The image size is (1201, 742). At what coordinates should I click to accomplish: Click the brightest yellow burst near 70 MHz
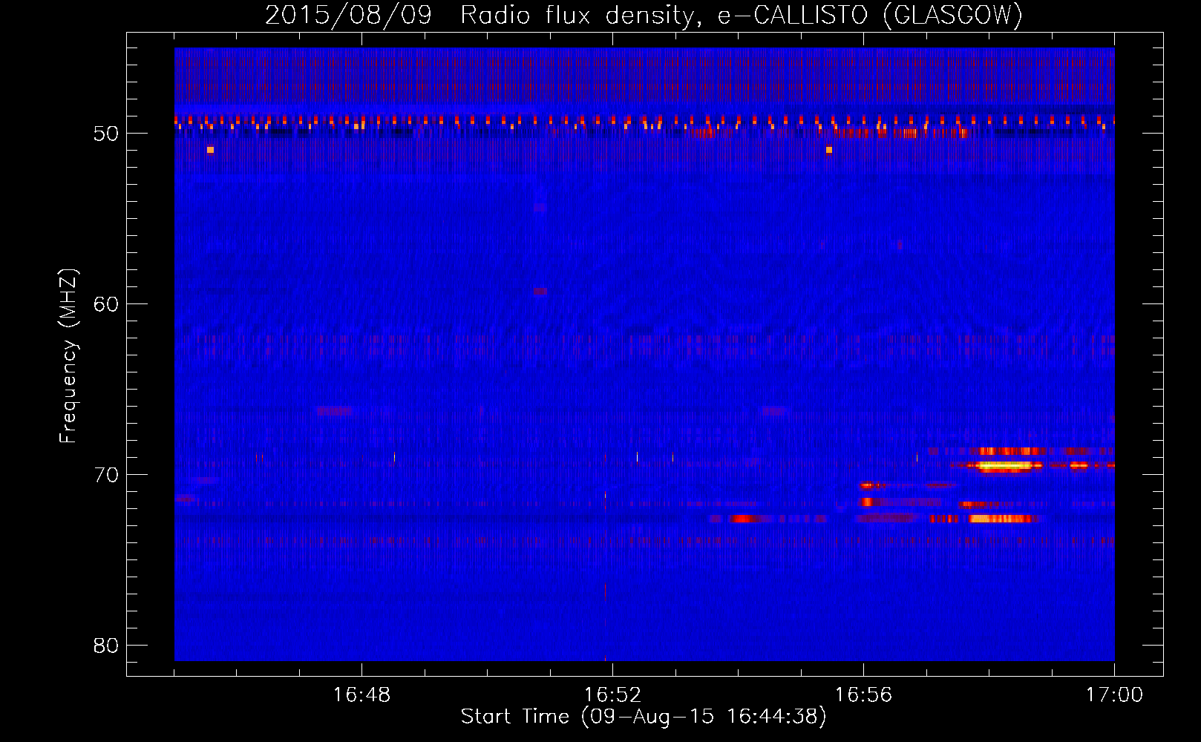coord(1004,466)
